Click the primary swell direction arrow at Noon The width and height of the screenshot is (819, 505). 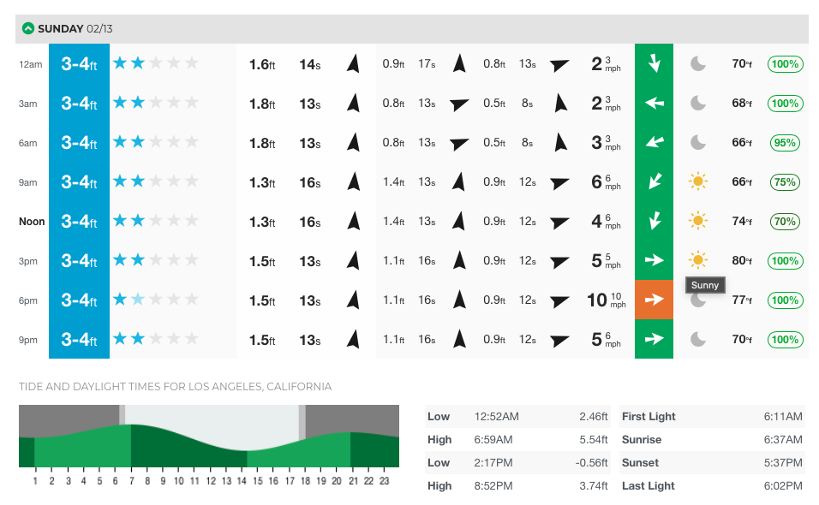[x=352, y=221]
